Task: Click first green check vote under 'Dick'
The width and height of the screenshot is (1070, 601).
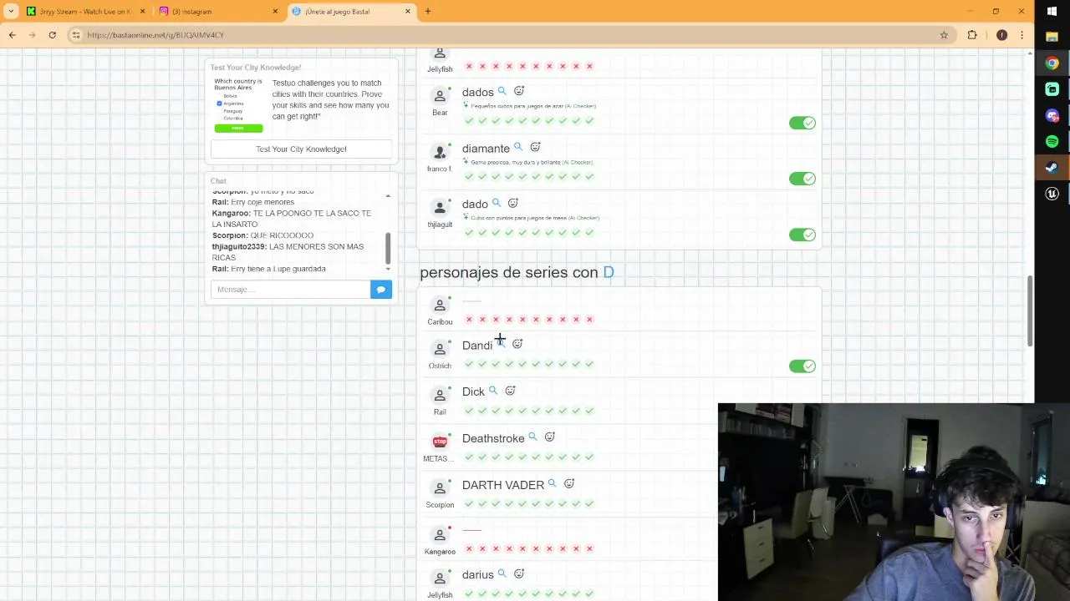Action: coord(469,411)
